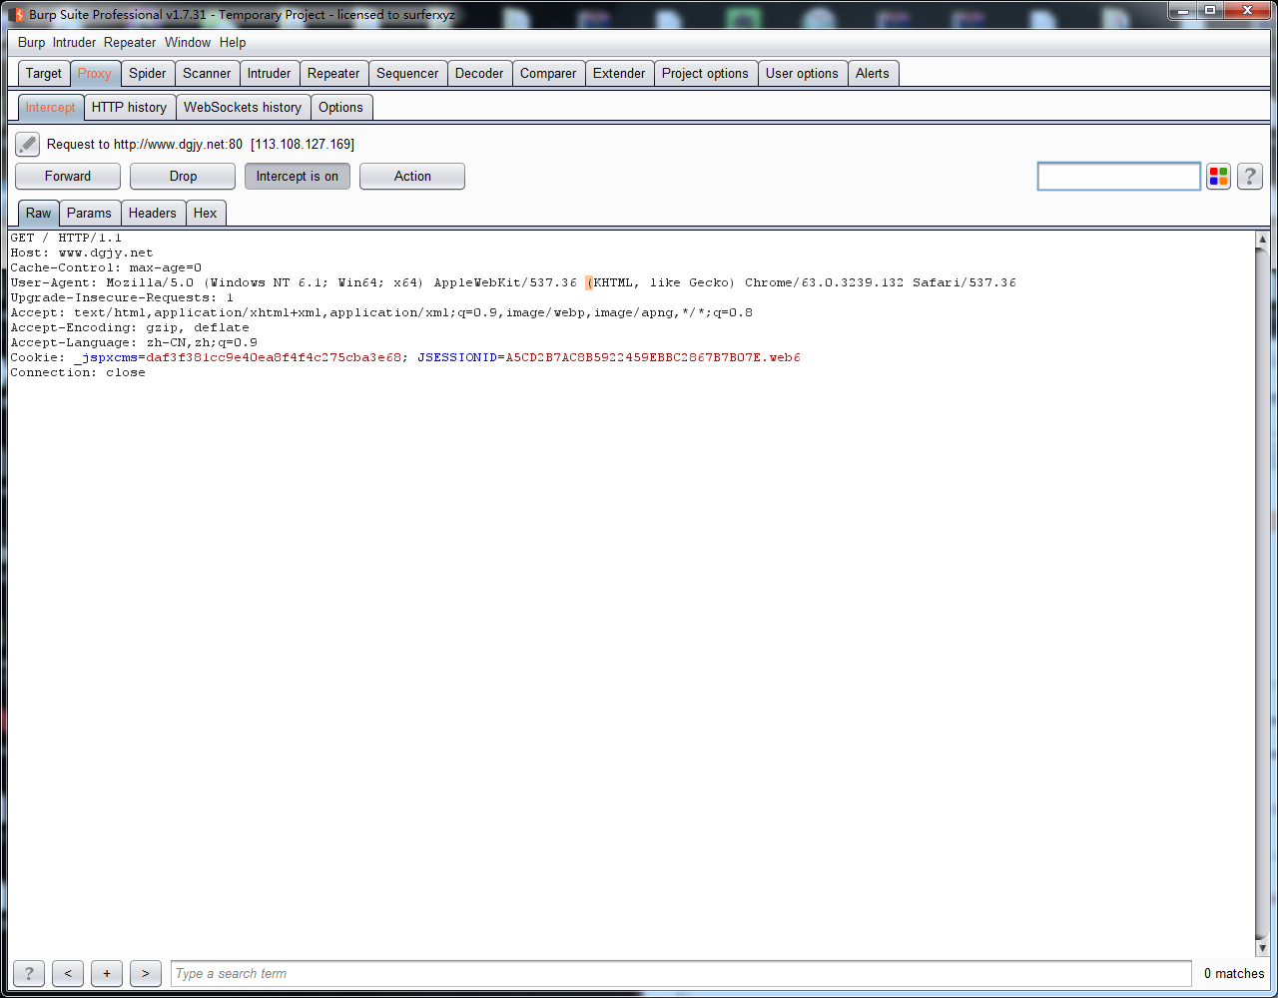Click the JSESSIONID cookie value
This screenshot has width=1278, height=998.
[x=653, y=357]
